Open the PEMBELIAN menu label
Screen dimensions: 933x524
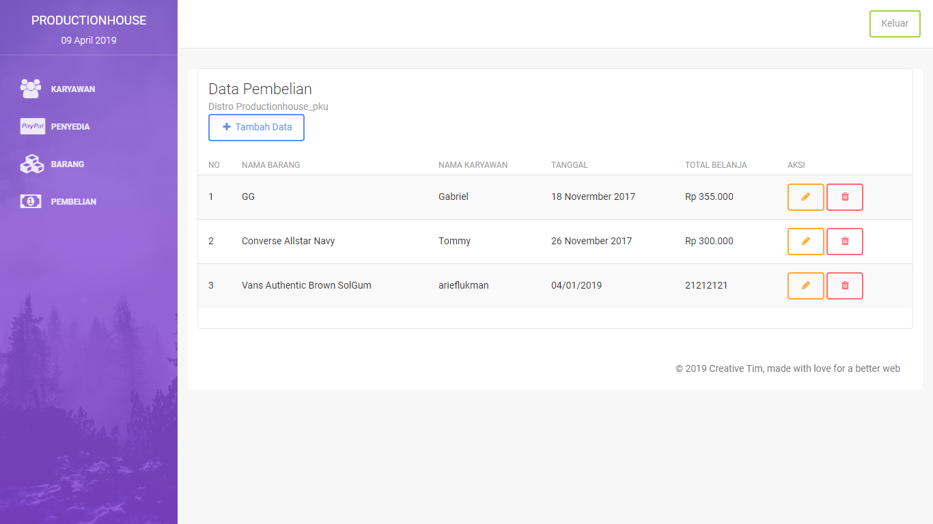pos(73,202)
